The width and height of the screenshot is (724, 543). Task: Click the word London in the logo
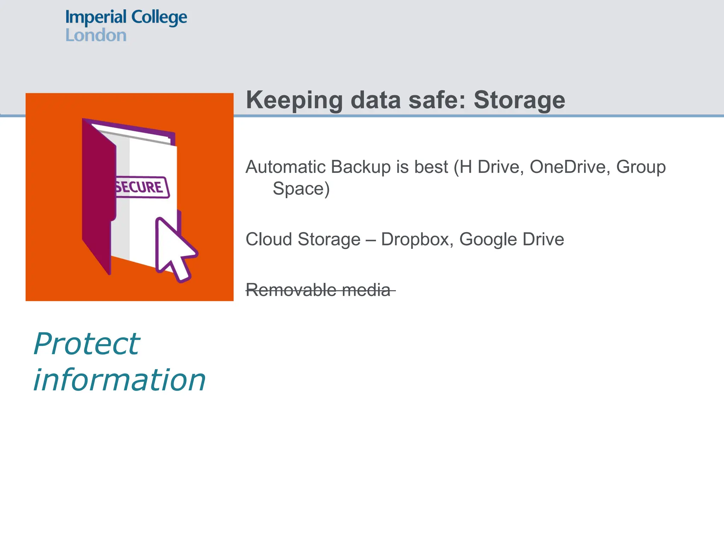pyautogui.click(x=96, y=36)
